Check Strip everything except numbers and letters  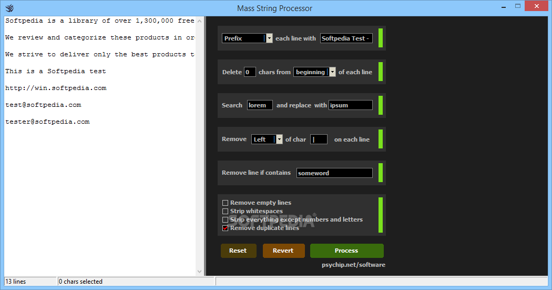(x=226, y=220)
